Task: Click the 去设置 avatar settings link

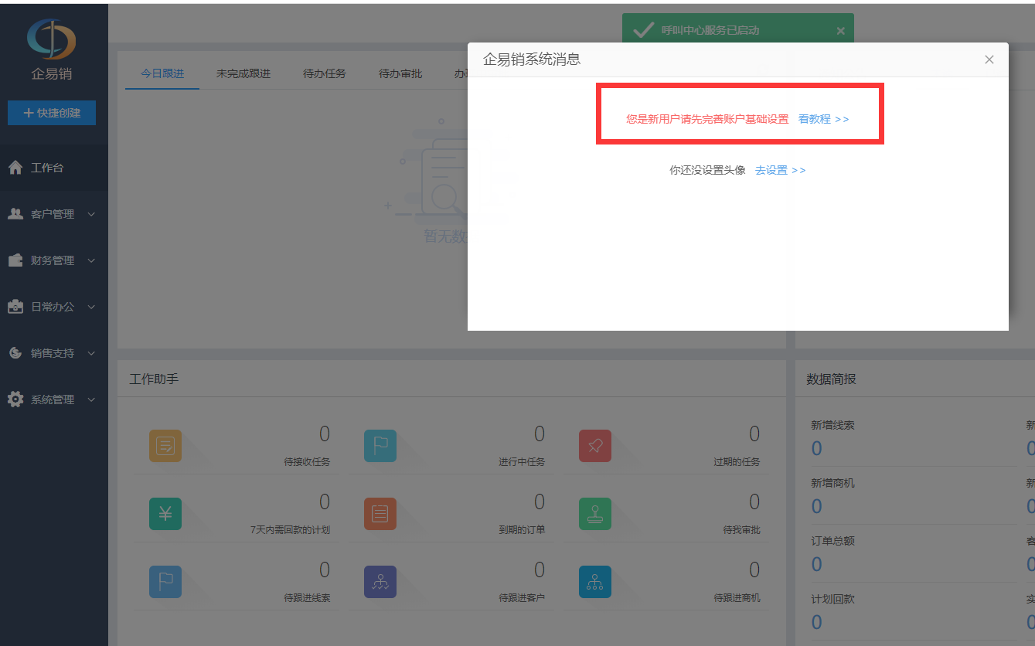Action: (780, 170)
